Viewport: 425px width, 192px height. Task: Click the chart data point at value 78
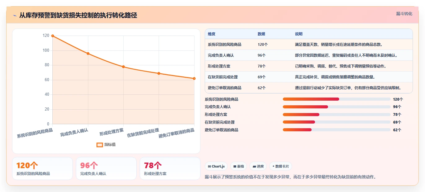(123, 67)
